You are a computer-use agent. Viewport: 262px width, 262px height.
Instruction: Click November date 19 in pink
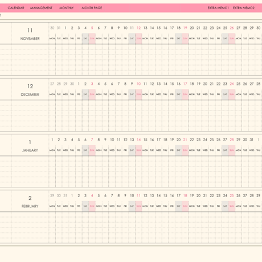185,28
